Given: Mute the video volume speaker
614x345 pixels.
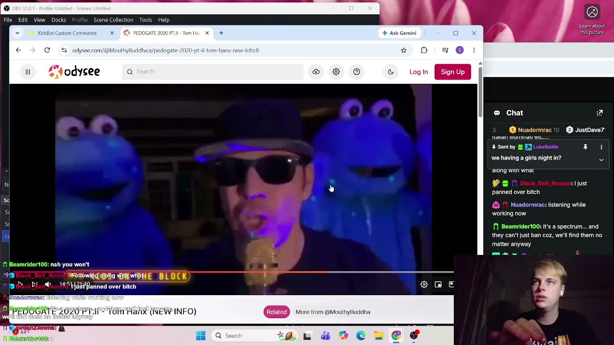Looking at the screenshot, I should coord(48,285).
